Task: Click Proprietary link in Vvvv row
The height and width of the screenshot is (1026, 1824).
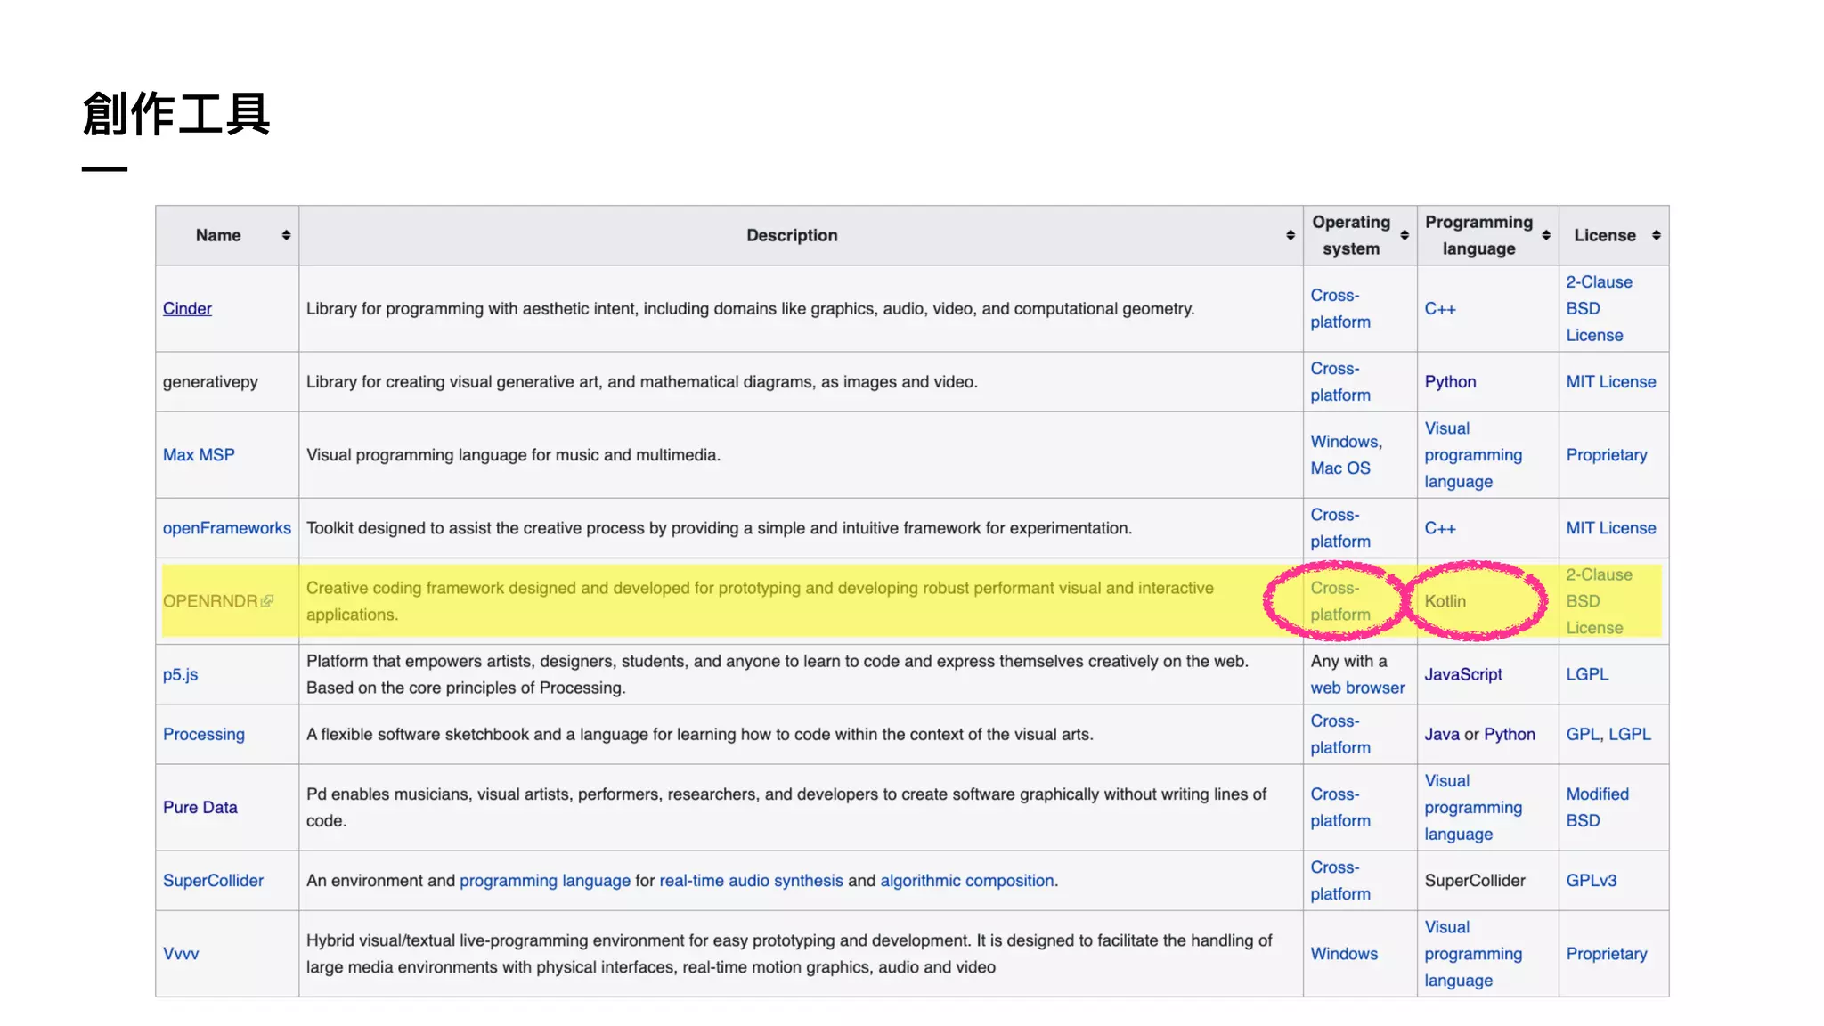Action: (x=1607, y=953)
